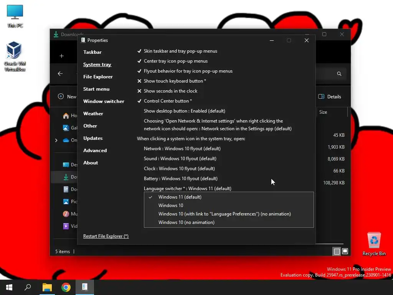Minimize the Properties window
The image size is (393, 295).
click(x=272, y=40)
